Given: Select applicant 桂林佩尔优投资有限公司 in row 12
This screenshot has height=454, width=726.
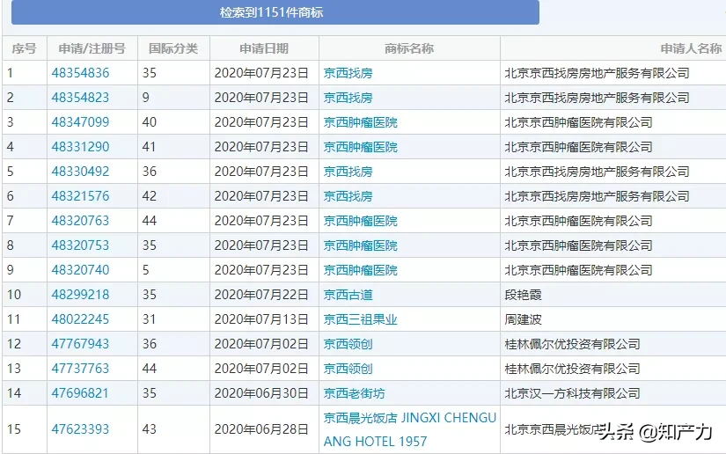Looking at the screenshot, I should point(572,344).
